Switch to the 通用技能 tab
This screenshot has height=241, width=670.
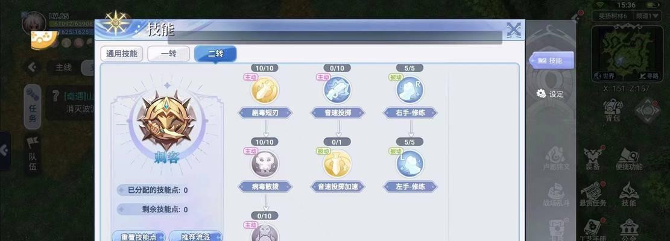coord(122,54)
